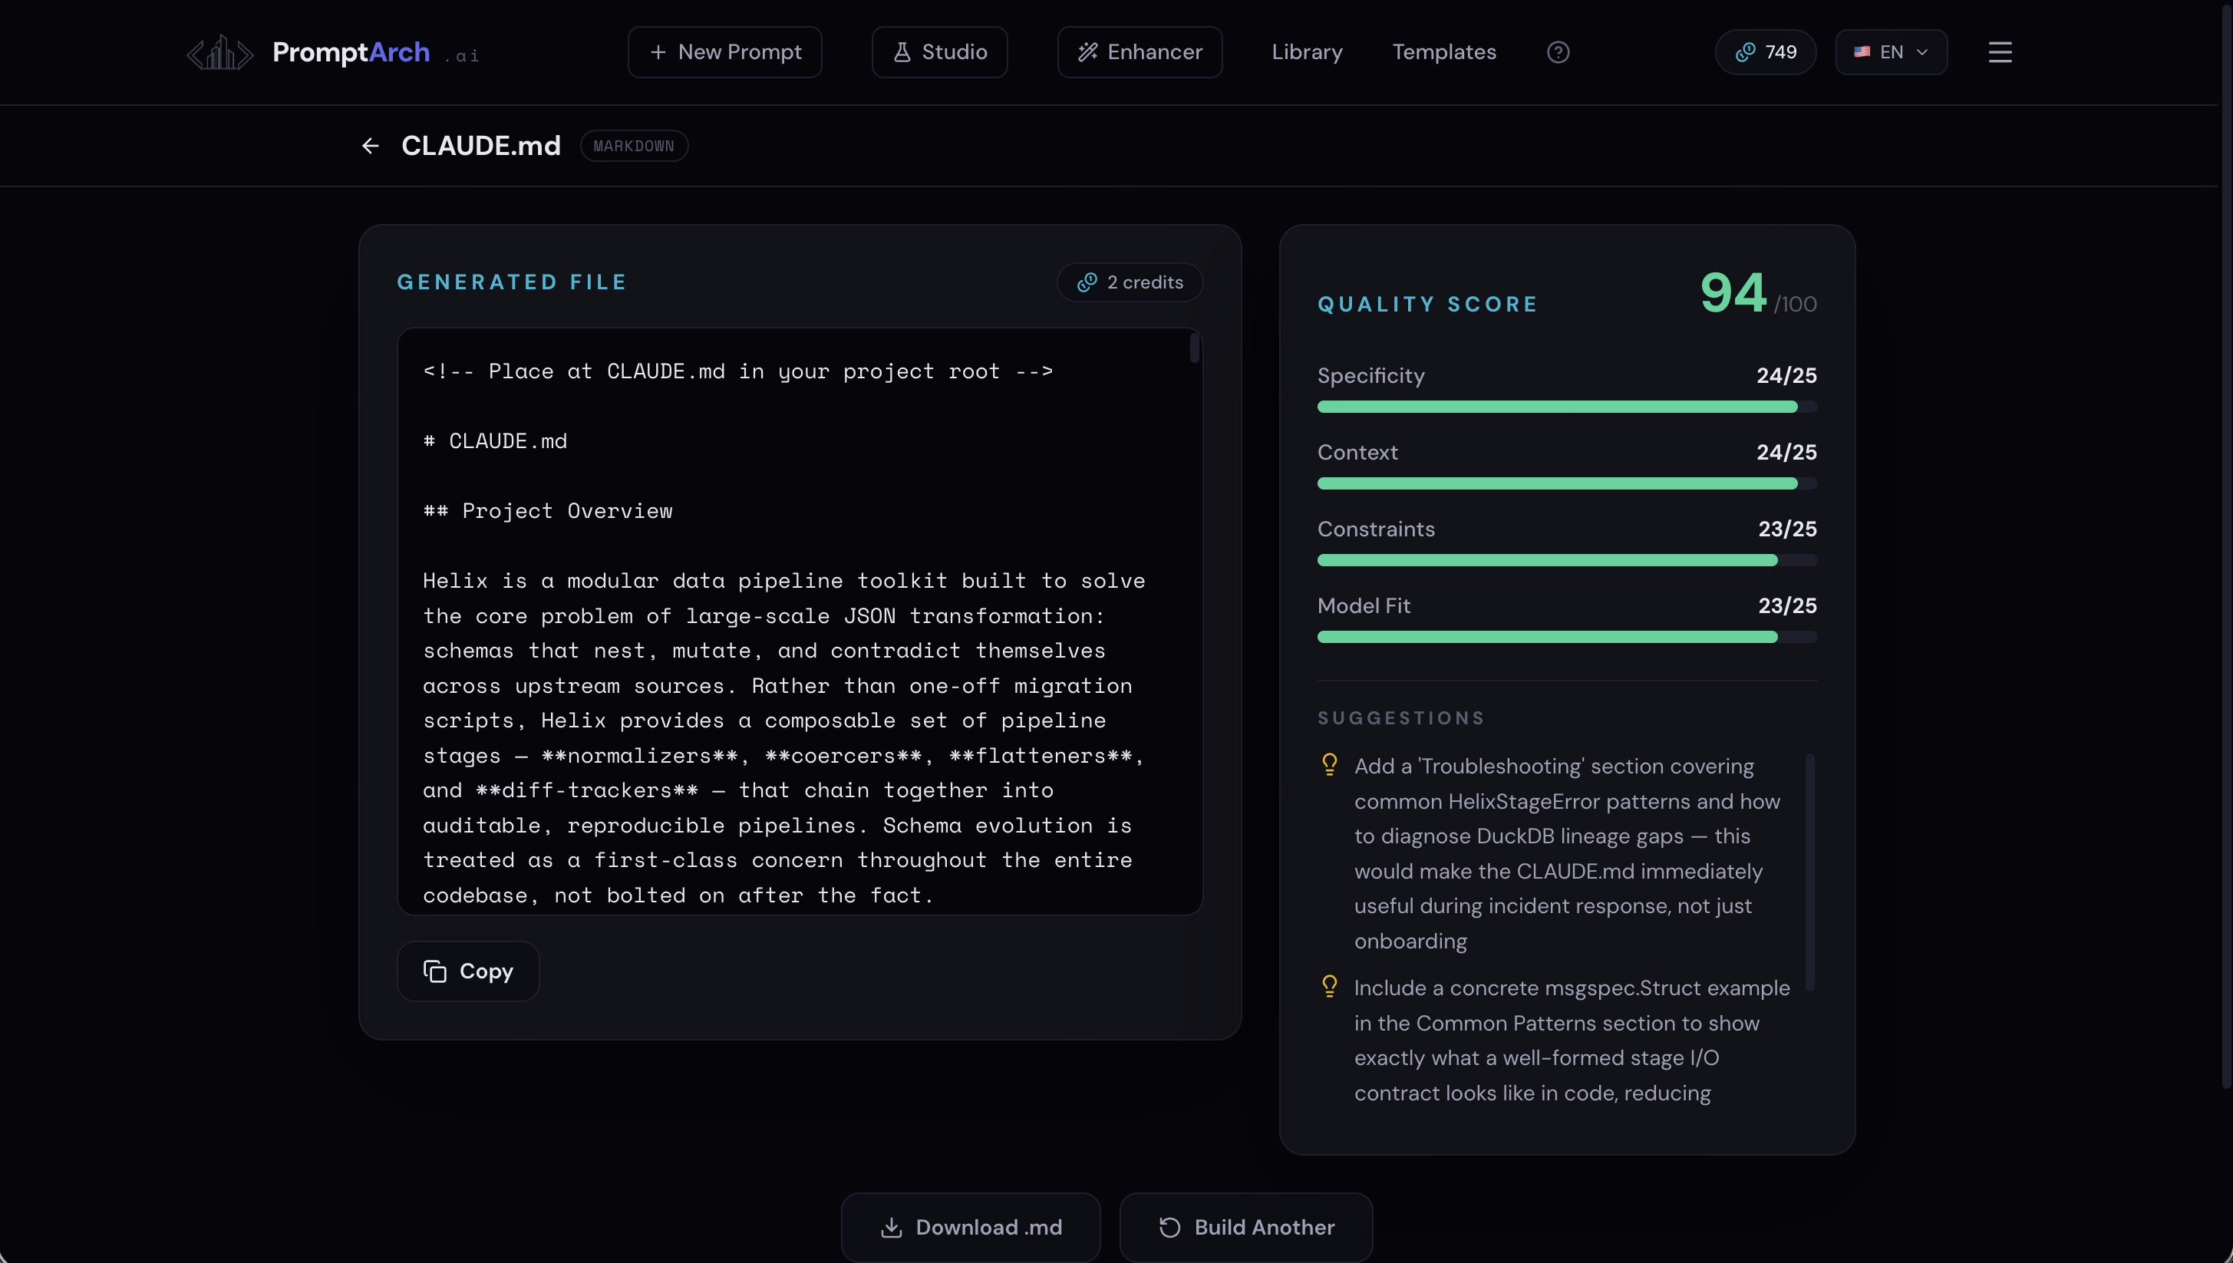Expand the EN language dropdown
2233x1263 pixels.
(x=1892, y=52)
